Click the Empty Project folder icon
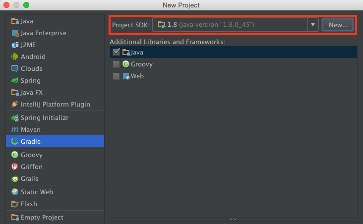The height and width of the screenshot is (224, 363). click(15, 217)
